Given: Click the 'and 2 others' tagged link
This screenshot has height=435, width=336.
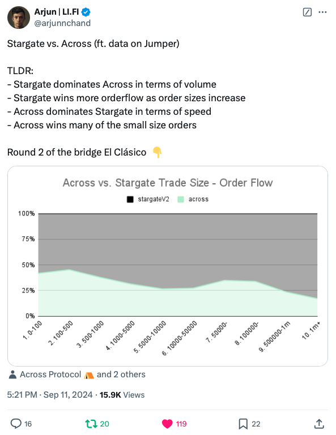Looking at the screenshot, I should point(121,374).
